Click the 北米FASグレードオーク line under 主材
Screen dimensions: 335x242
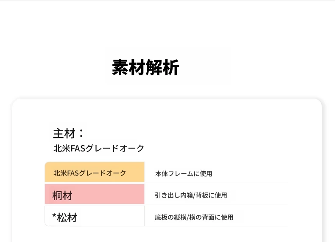tap(99, 148)
